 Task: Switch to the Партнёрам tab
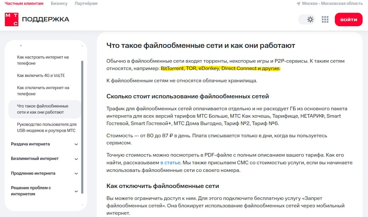point(86,3)
